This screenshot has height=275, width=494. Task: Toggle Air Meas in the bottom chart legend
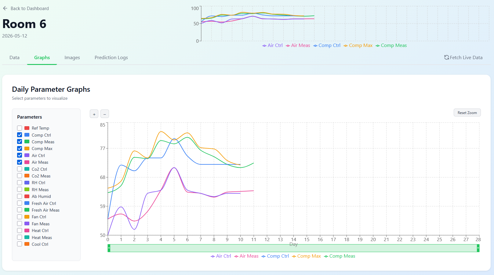coord(246,256)
